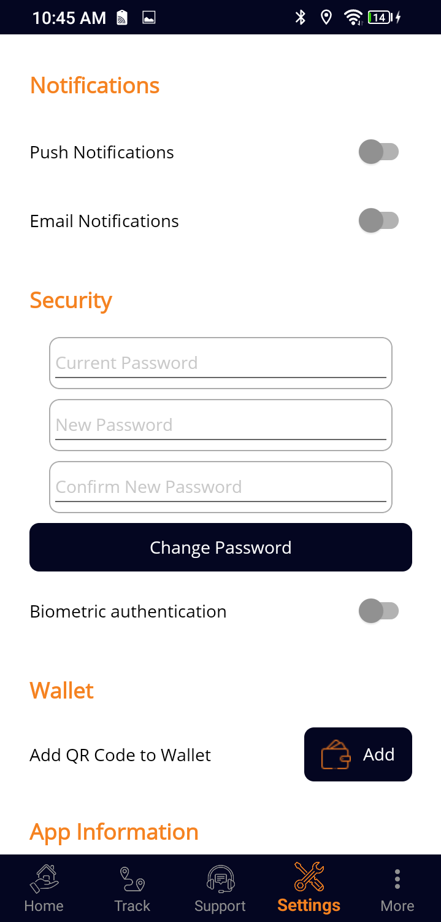Enable Biometric authentication

click(x=380, y=611)
